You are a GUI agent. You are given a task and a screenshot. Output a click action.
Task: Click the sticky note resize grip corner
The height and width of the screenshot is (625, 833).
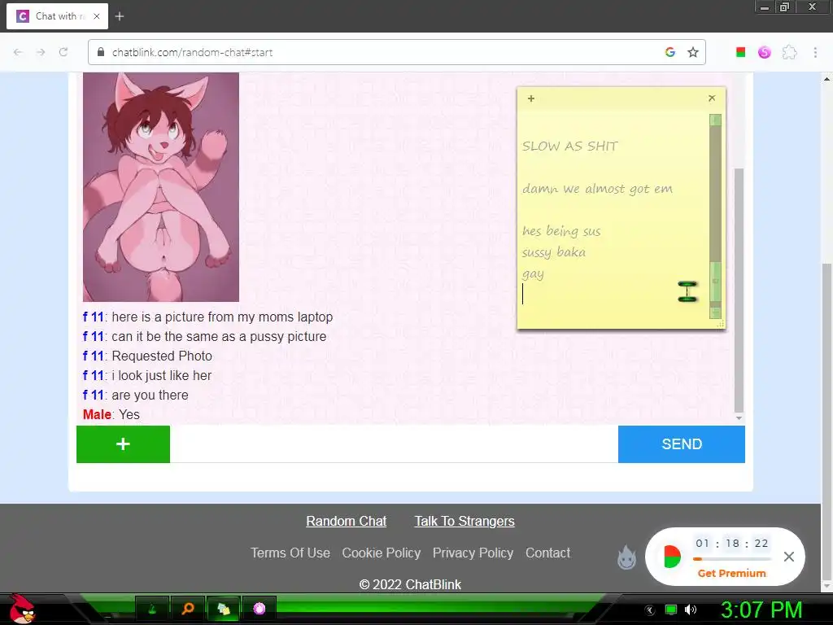721,324
